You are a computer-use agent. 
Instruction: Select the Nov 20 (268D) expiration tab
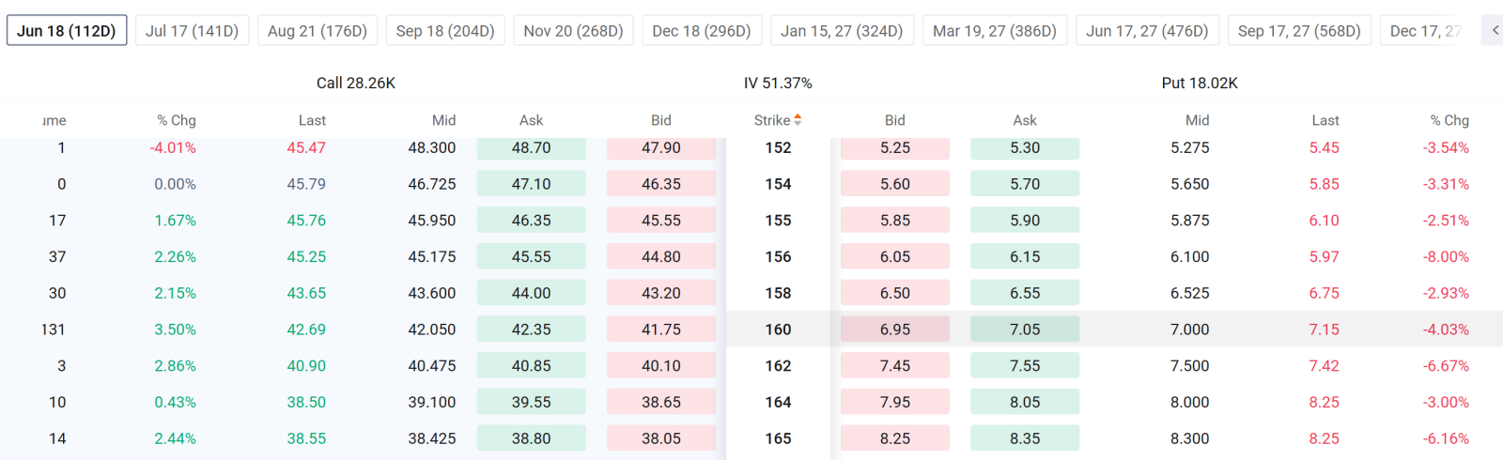574,31
